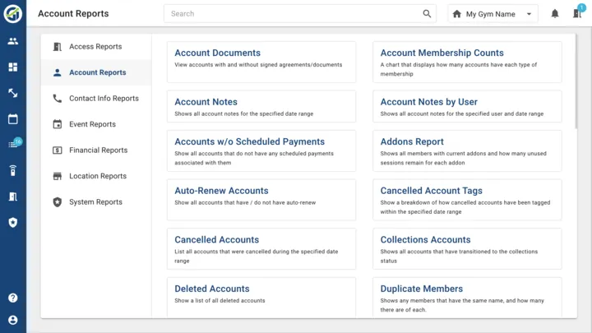Screen dimensions: 592x333
Task: Click the door icon next to Access Reports
Action: [57, 46]
